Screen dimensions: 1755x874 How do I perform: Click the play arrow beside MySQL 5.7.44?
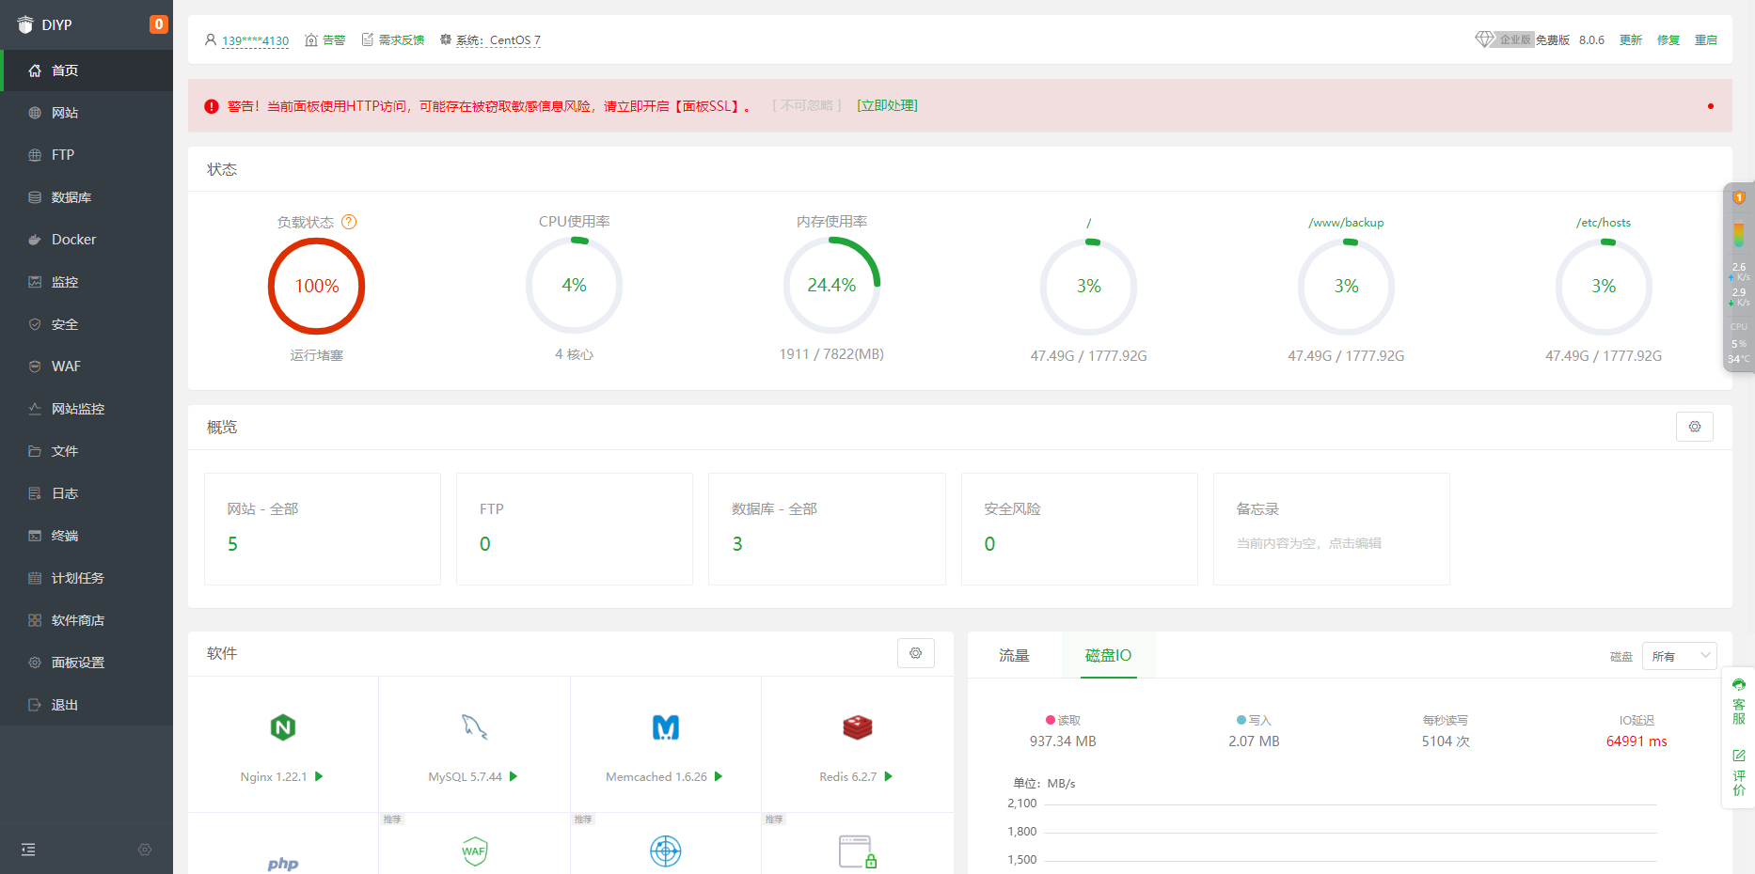514,776
